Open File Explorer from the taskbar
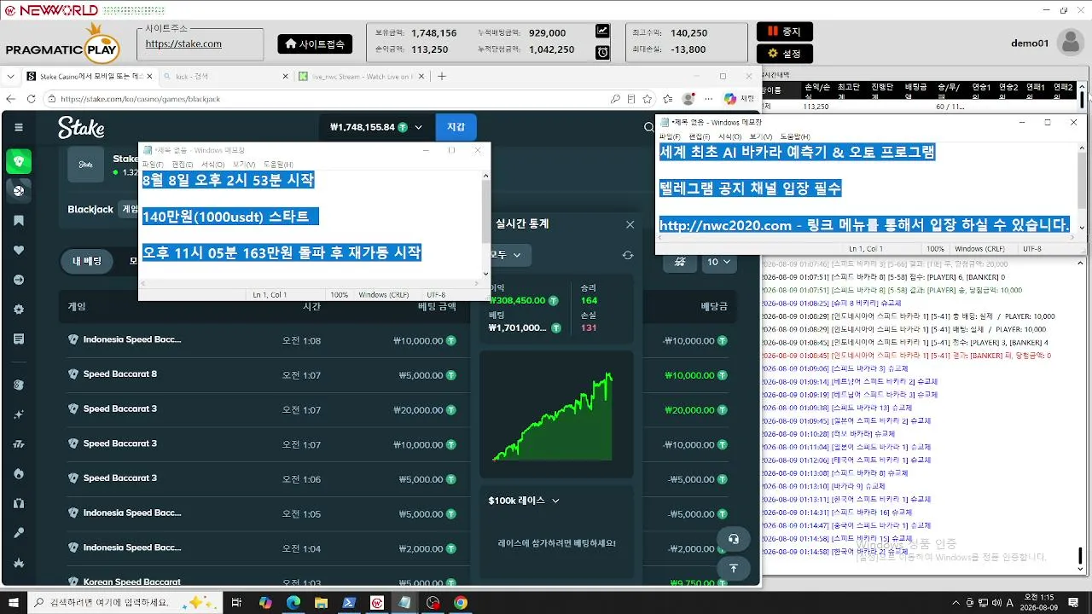The image size is (1092, 614). pos(322,603)
